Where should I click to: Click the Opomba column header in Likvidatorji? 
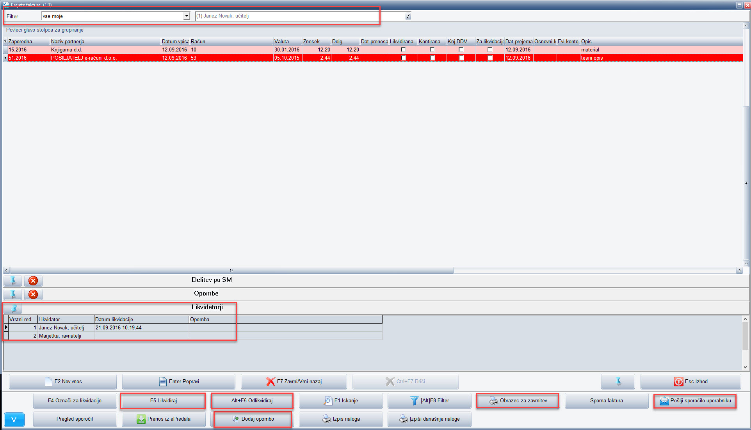pos(285,319)
